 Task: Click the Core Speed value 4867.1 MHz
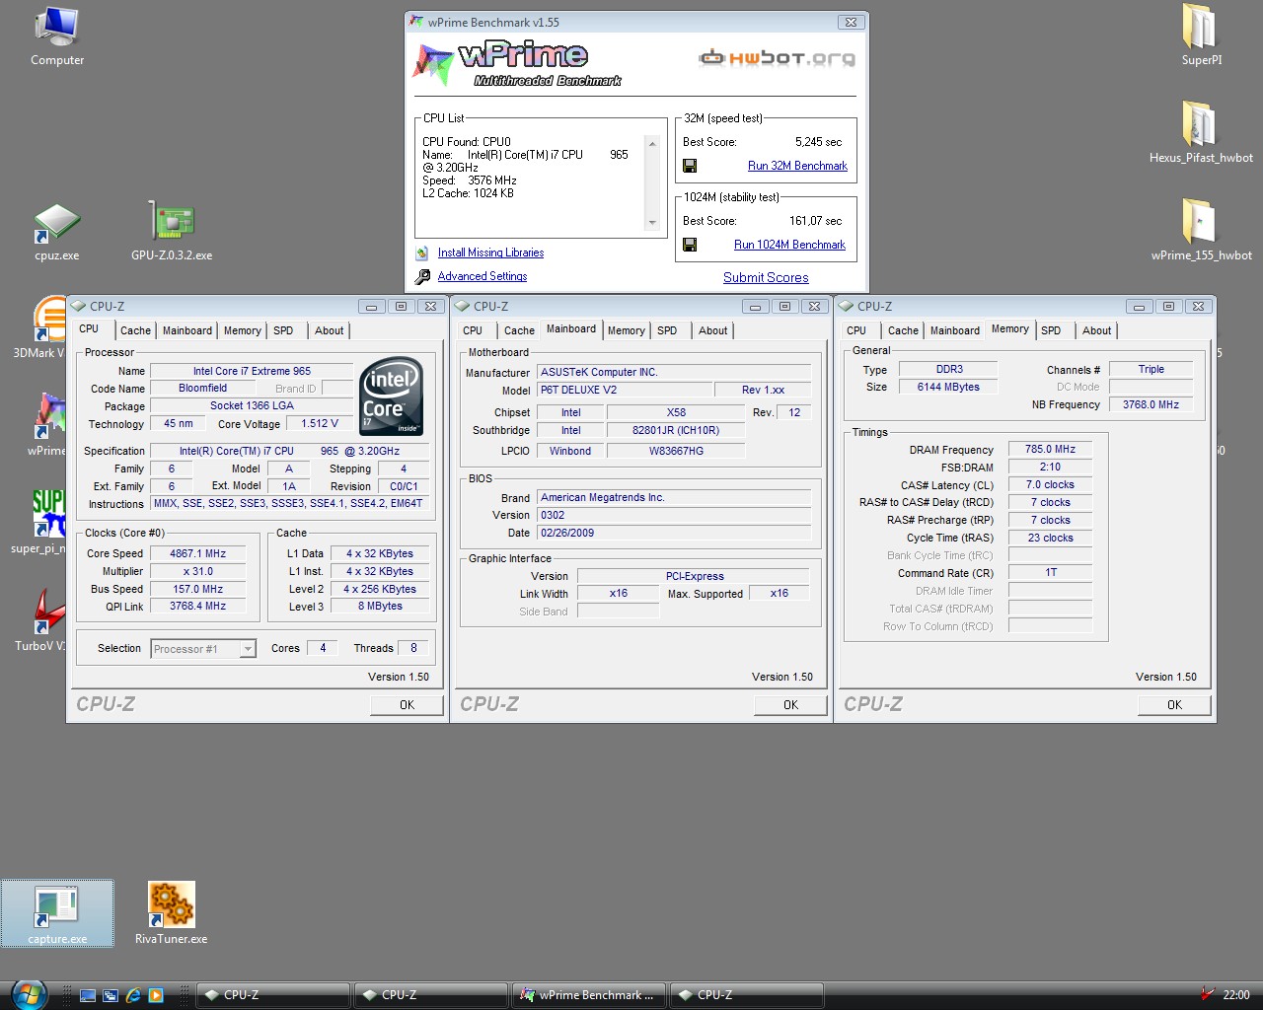[x=197, y=554]
